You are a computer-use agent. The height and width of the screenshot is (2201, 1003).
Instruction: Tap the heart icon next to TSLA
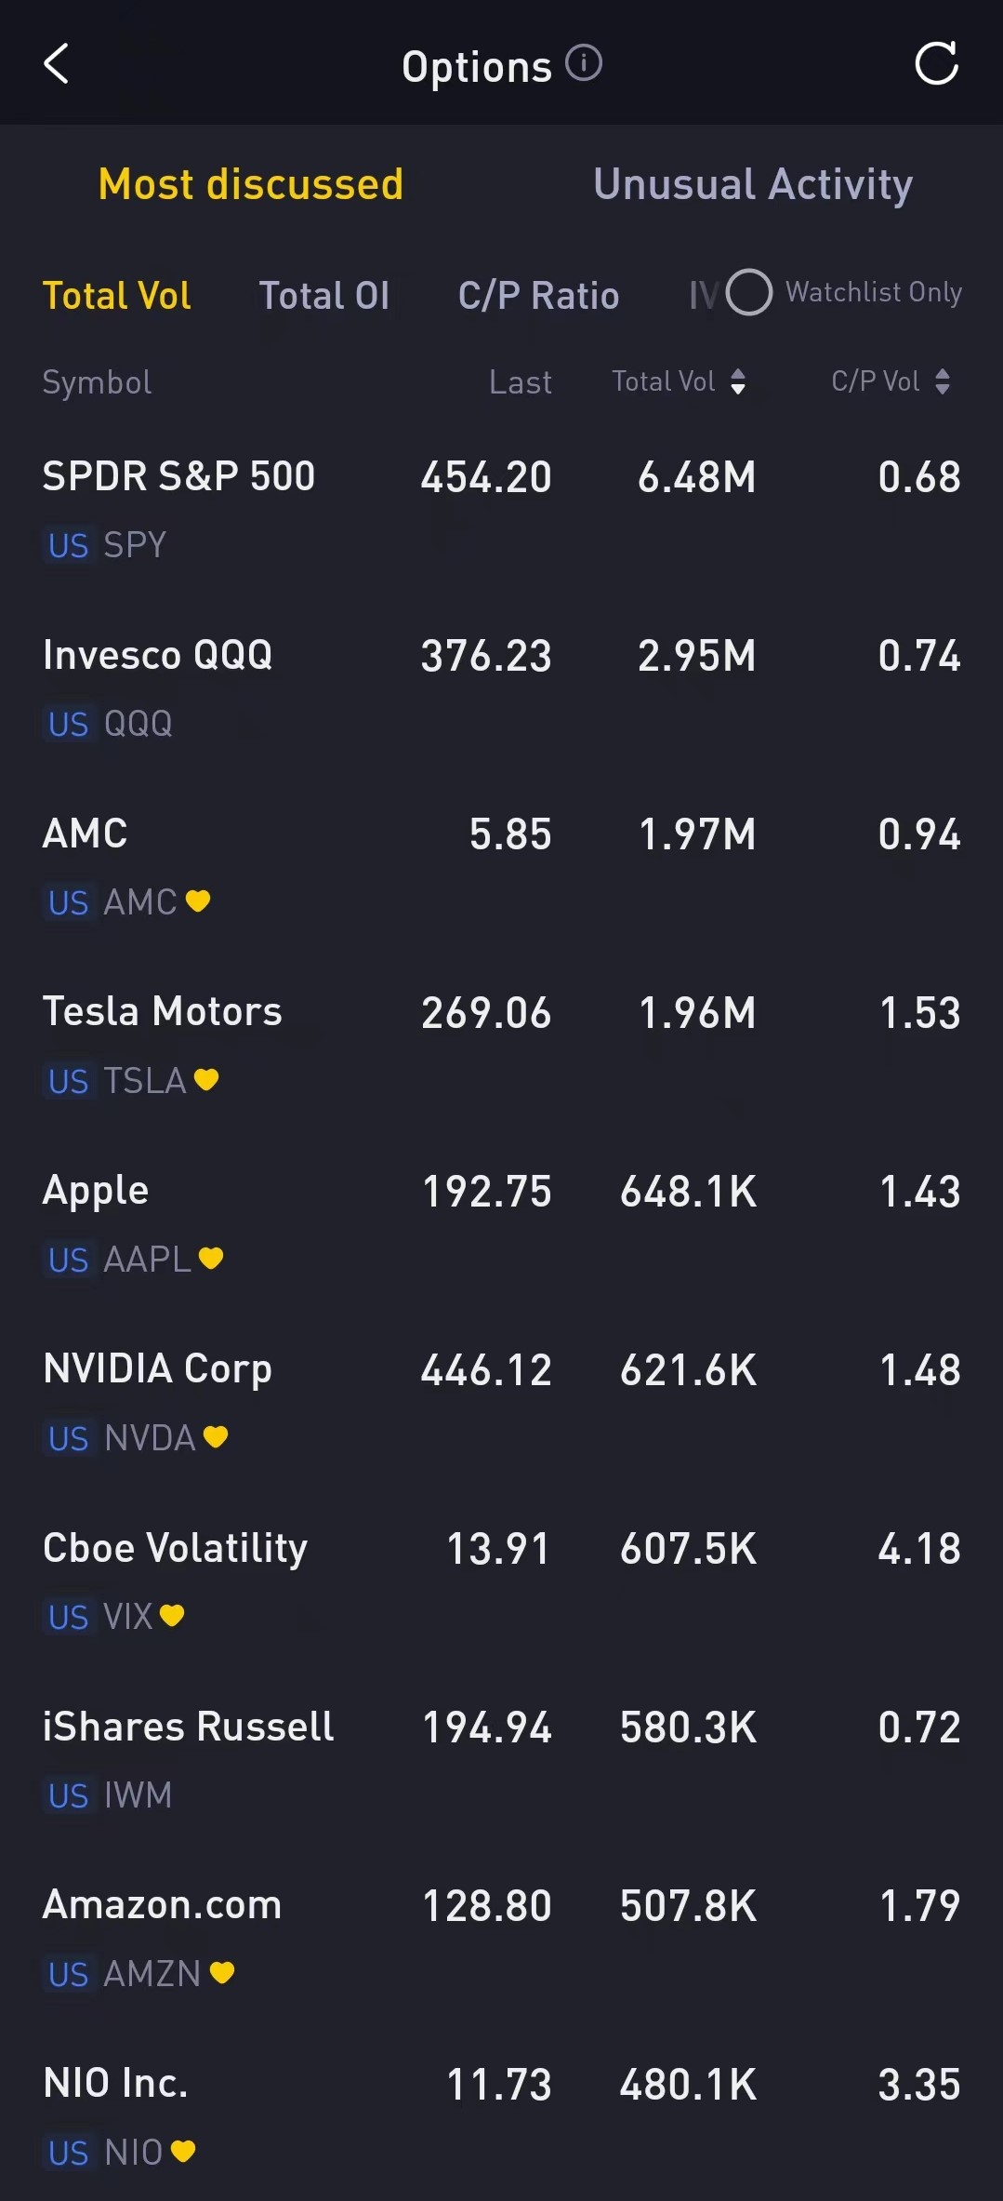tap(206, 1079)
